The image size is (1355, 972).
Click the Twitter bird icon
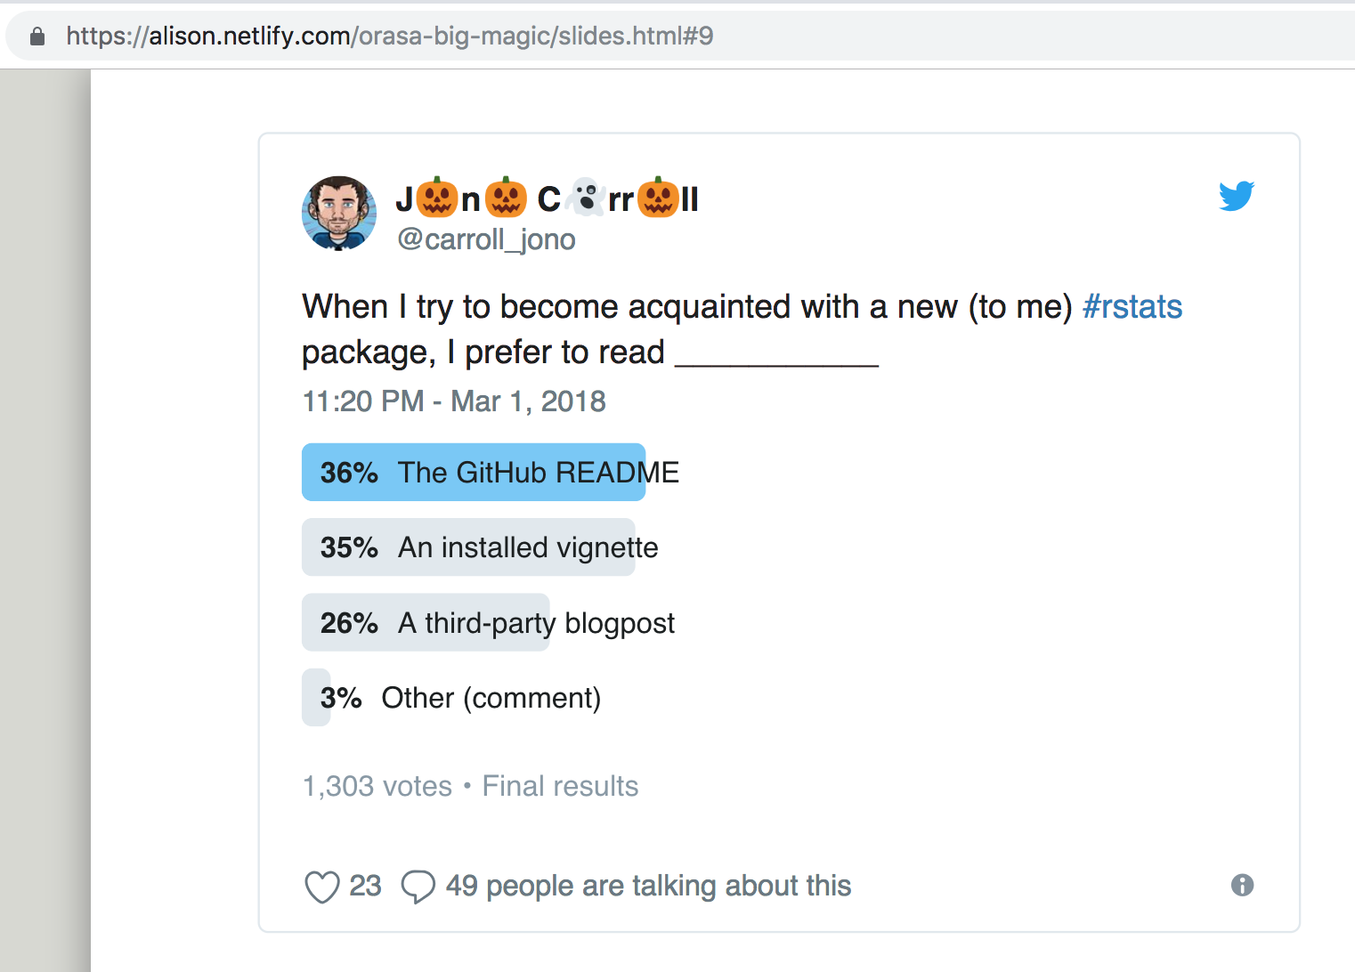coord(1237,196)
